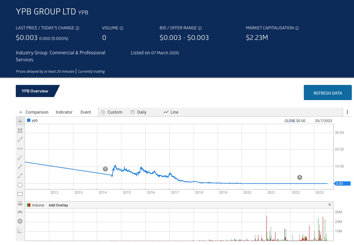Select the ellipse shape tool
The image size is (354, 245).
(x=20, y=185)
